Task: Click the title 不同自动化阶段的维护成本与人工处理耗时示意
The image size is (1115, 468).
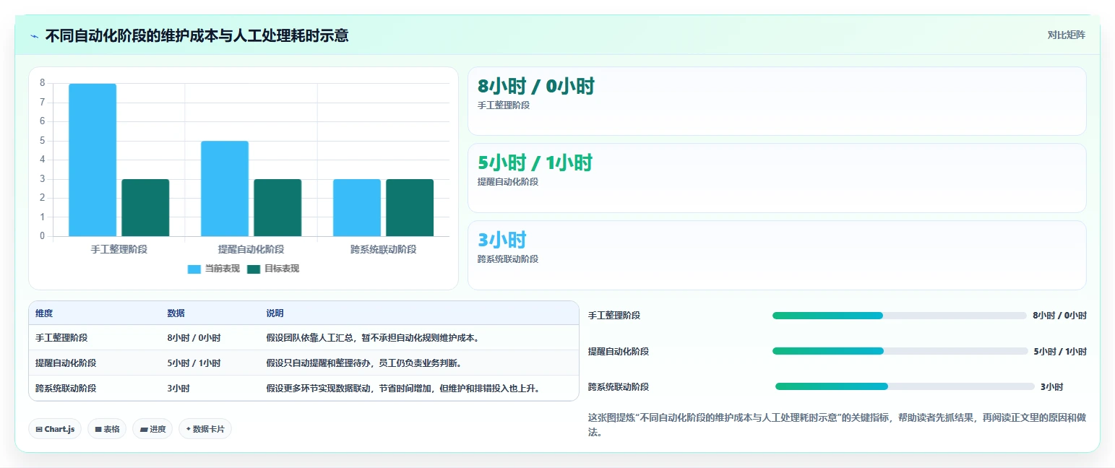Action: tap(197, 35)
